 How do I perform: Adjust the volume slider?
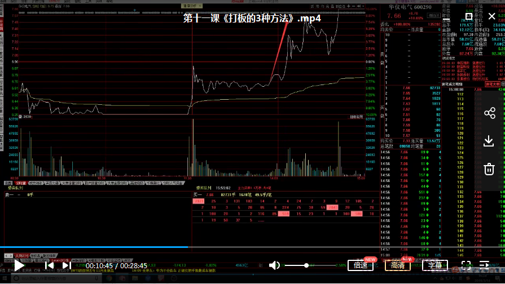[x=306, y=265]
